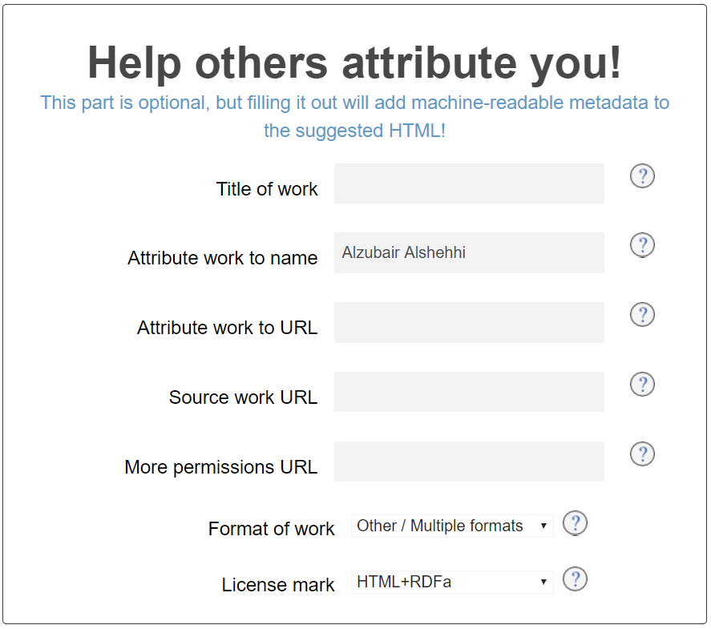This screenshot has height=629, width=711.
Task: Click the "Help others attribute you!" heading
Action: (354, 62)
